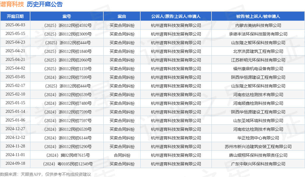This screenshot has height=177, width=305.
Task: Click 杭州谱育科技发展有限公司 in the 2024-09-18 row
Action: pyautogui.click(x=176, y=164)
